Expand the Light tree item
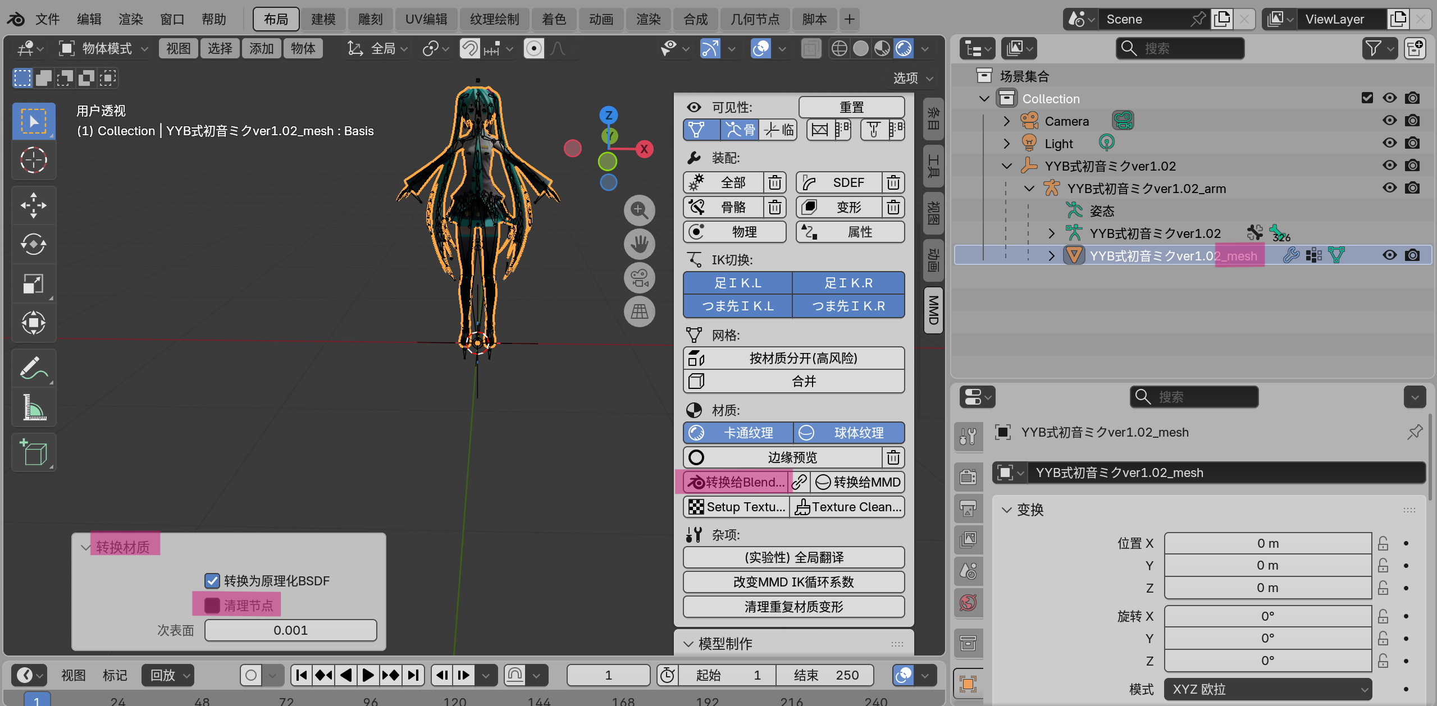The image size is (1437, 706). pos(1006,144)
